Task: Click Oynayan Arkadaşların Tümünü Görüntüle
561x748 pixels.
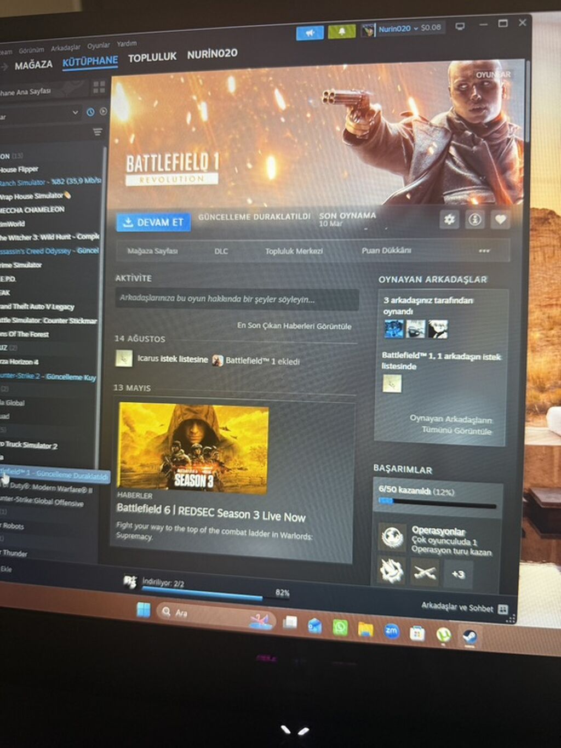Action: pos(451,425)
